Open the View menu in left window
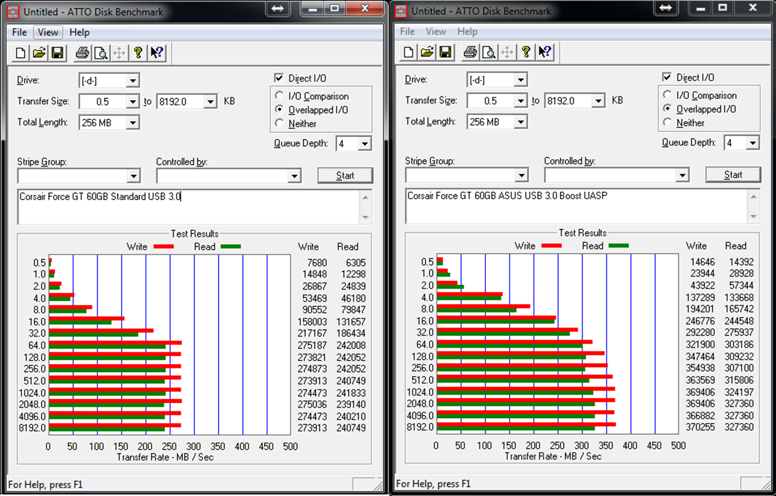Screen dimensions: 776x496 coord(48,32)
